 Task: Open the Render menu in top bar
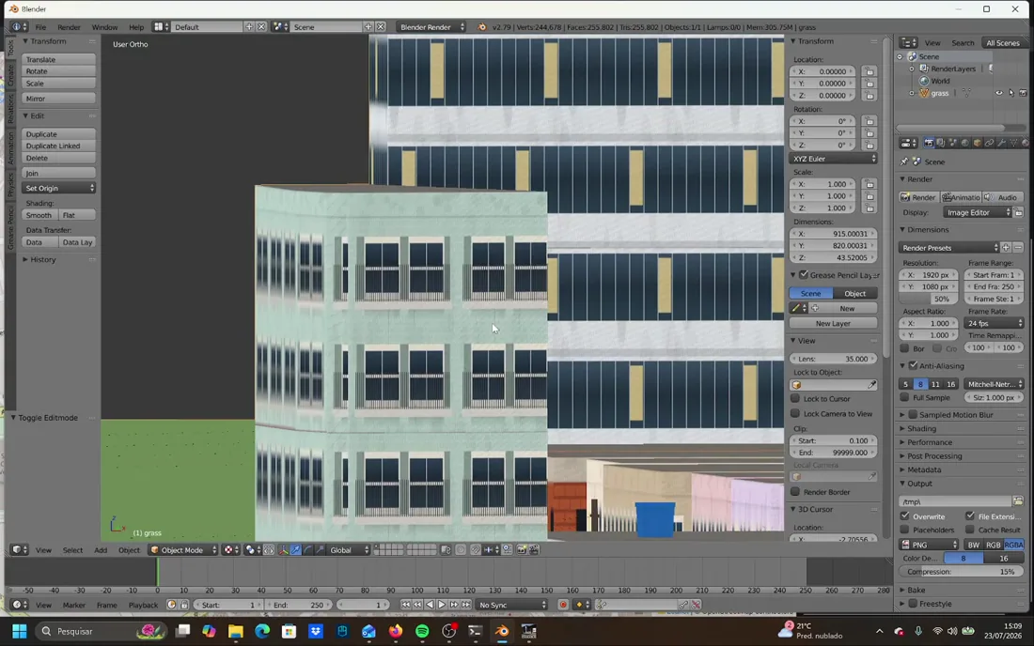coord(69,27)
